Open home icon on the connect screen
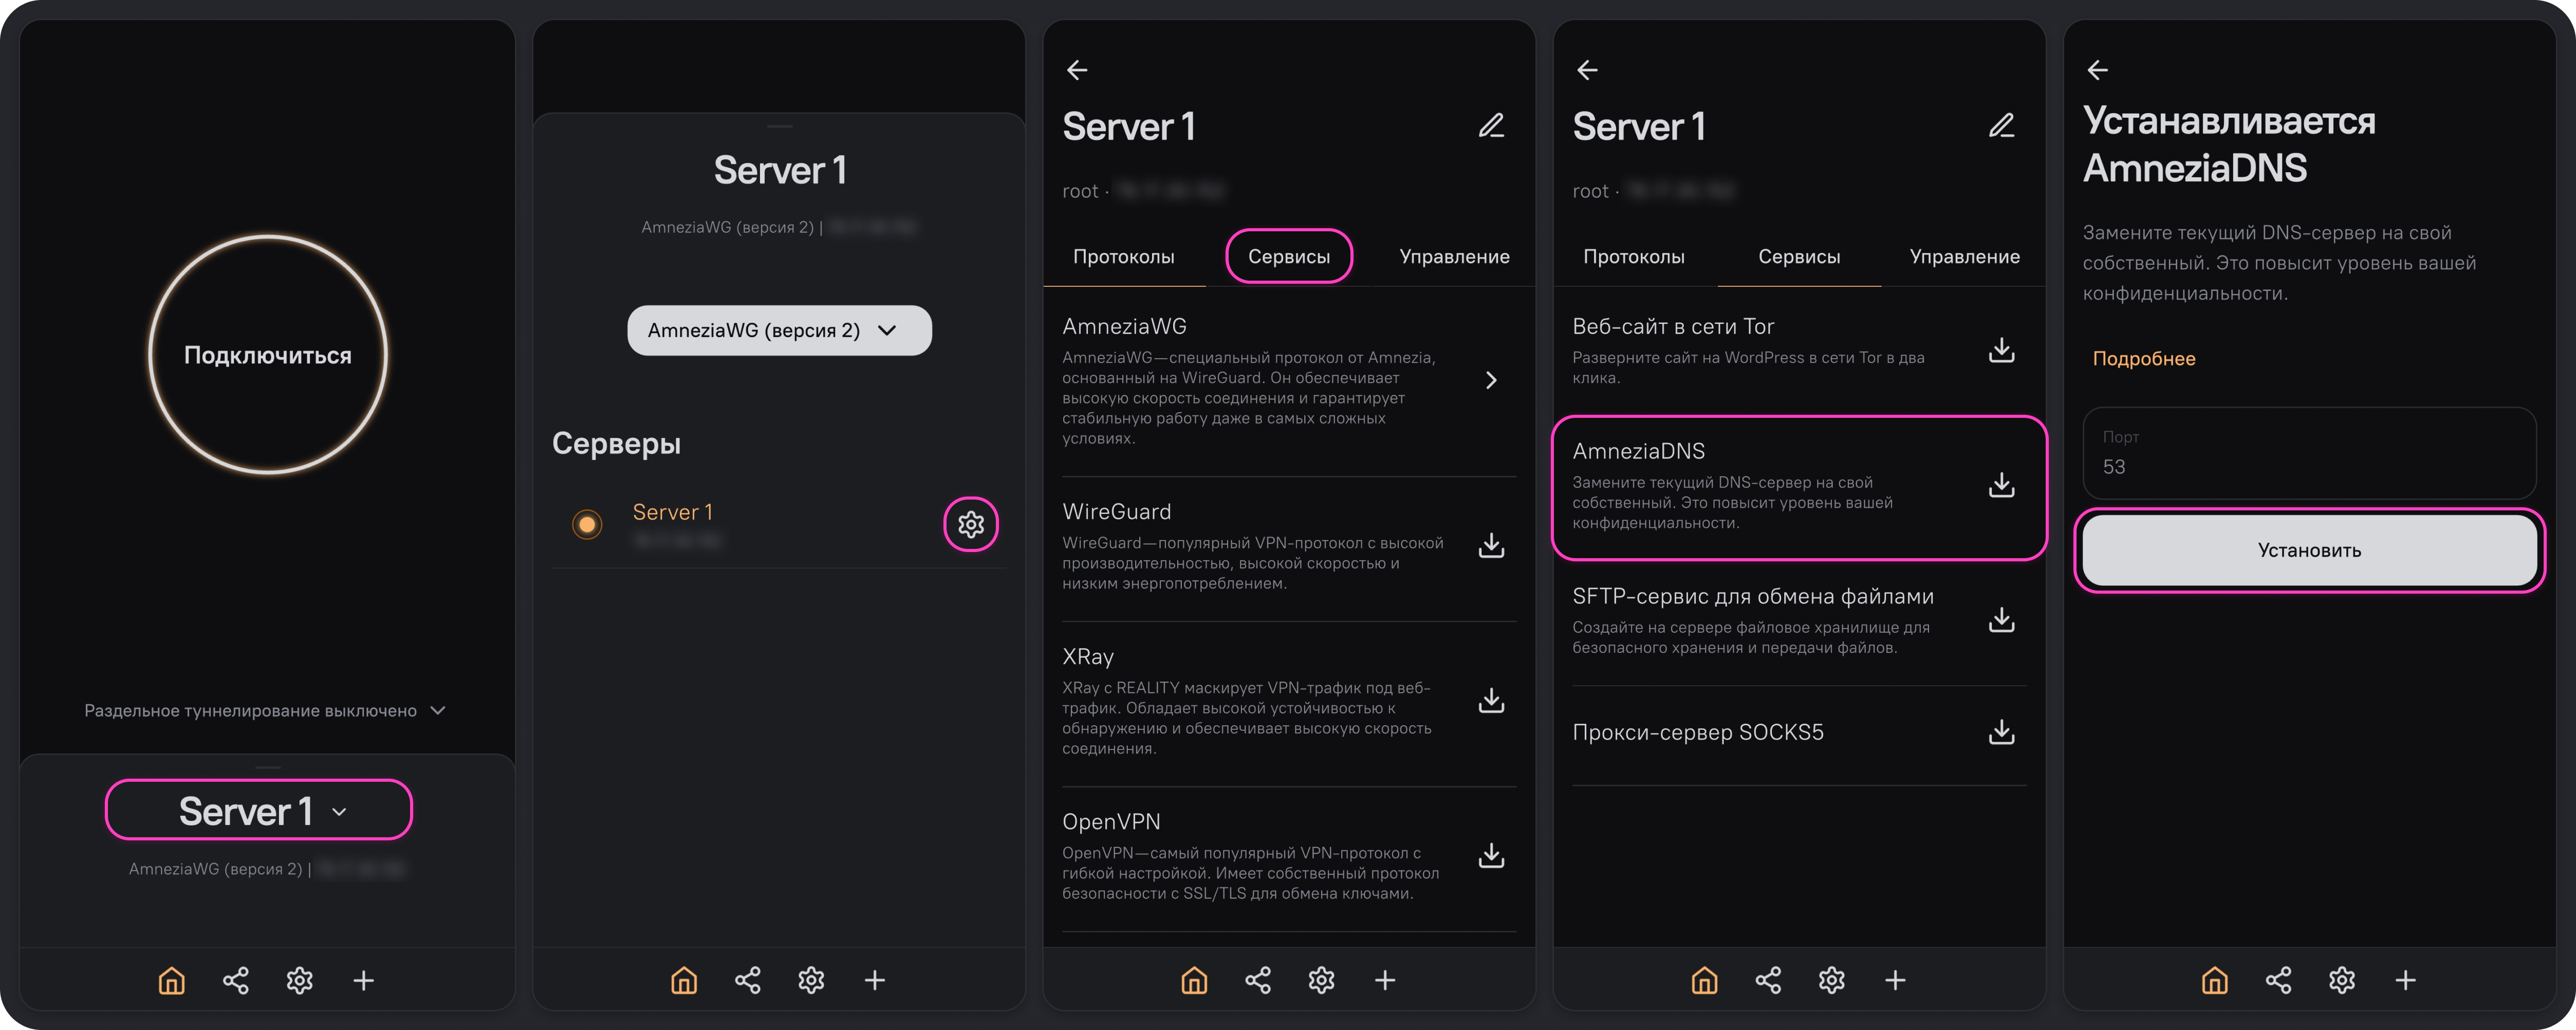 coord(172,980)
